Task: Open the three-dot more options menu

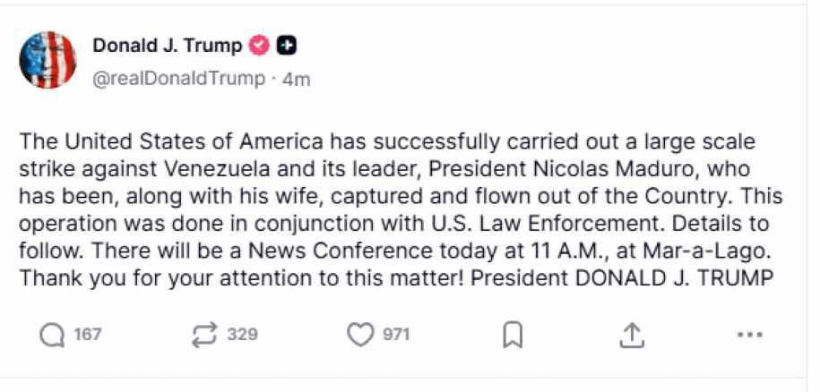Action: tap(748, 335)
